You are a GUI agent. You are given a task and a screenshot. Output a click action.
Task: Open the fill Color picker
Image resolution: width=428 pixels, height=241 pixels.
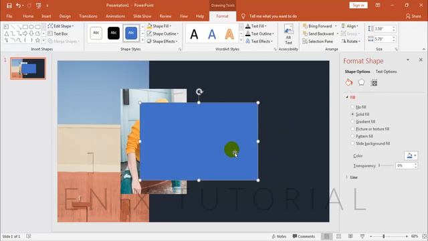tap(411, 156)
